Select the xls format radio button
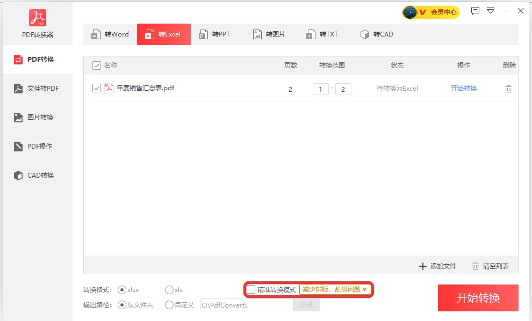The image size is (532, 321). pos(169,290)
